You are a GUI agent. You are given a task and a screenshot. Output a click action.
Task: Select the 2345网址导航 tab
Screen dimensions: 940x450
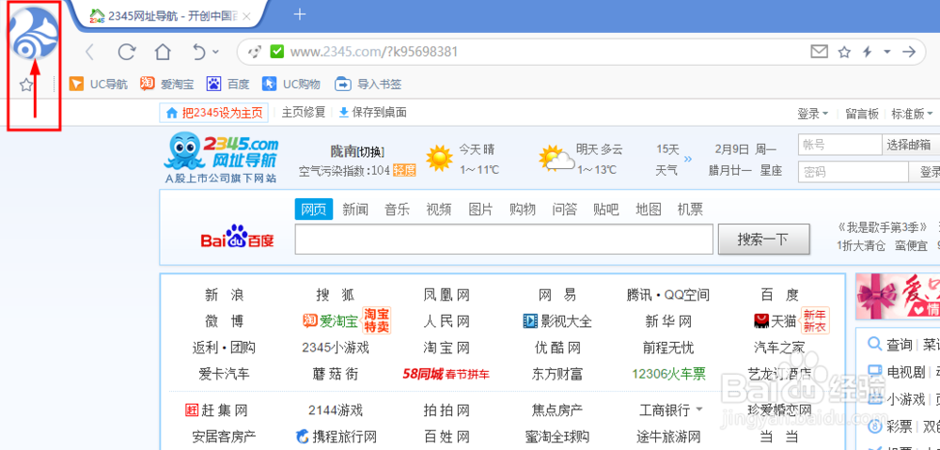click(x=169, y=16)
